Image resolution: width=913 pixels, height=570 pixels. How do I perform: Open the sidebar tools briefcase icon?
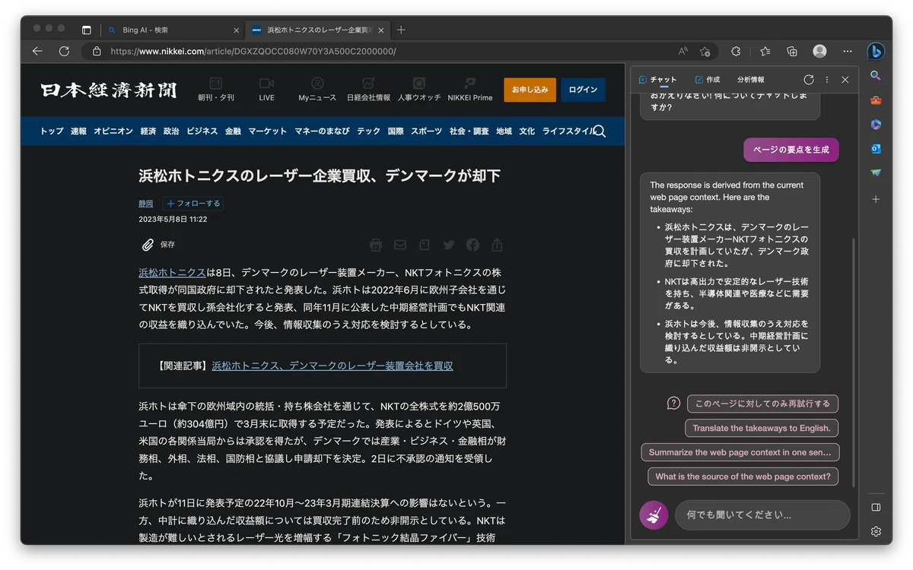coord(876,100)
